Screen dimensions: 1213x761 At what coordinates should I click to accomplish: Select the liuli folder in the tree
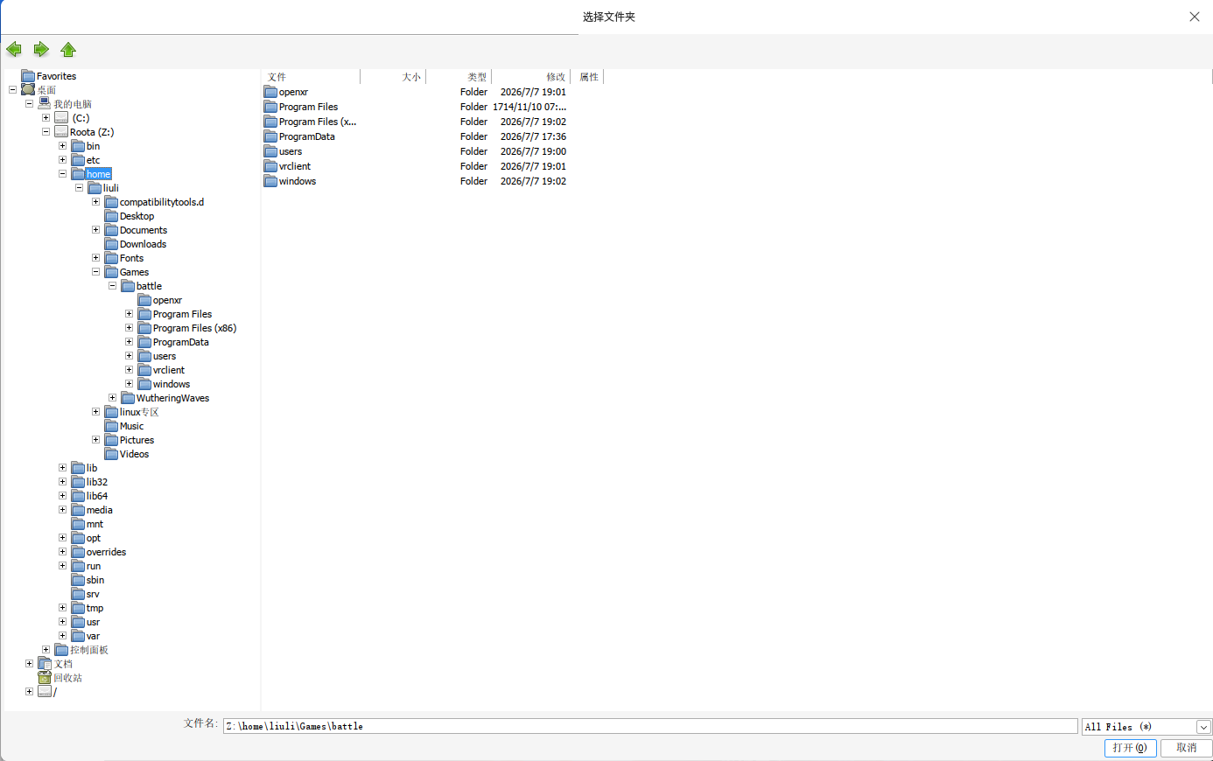coord(110,188)
